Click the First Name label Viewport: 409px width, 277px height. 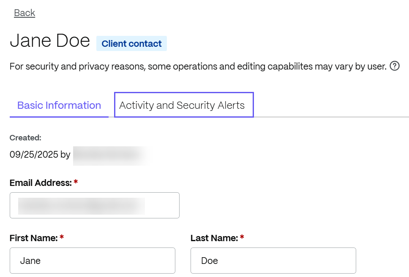(33, 238)
